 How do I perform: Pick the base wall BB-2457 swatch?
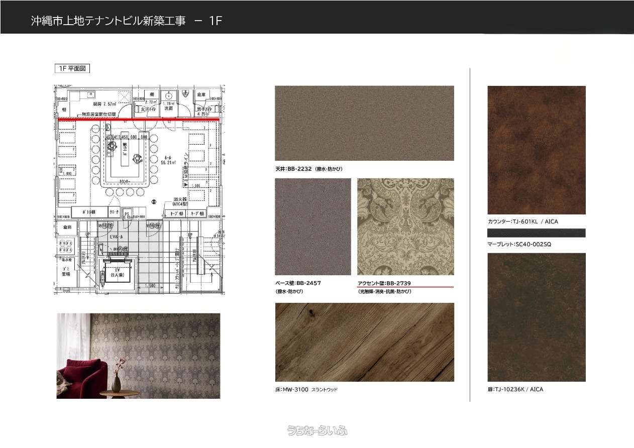tap(312, 227)
